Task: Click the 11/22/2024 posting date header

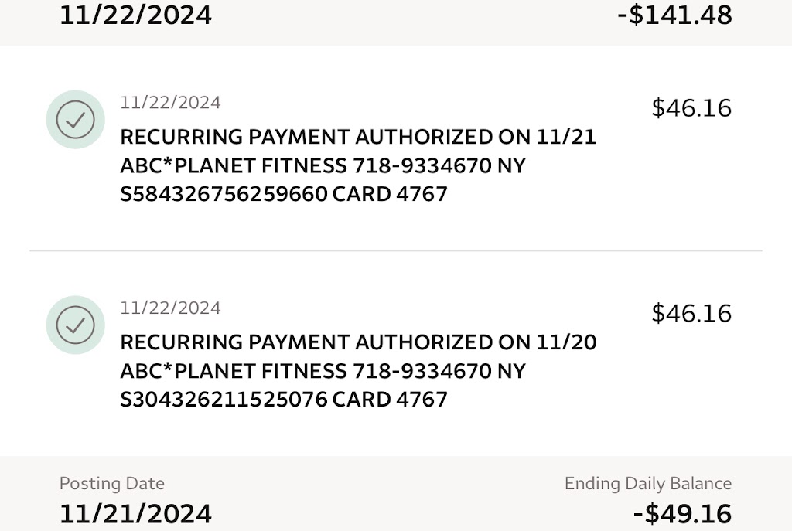Action: pos(135,15)
